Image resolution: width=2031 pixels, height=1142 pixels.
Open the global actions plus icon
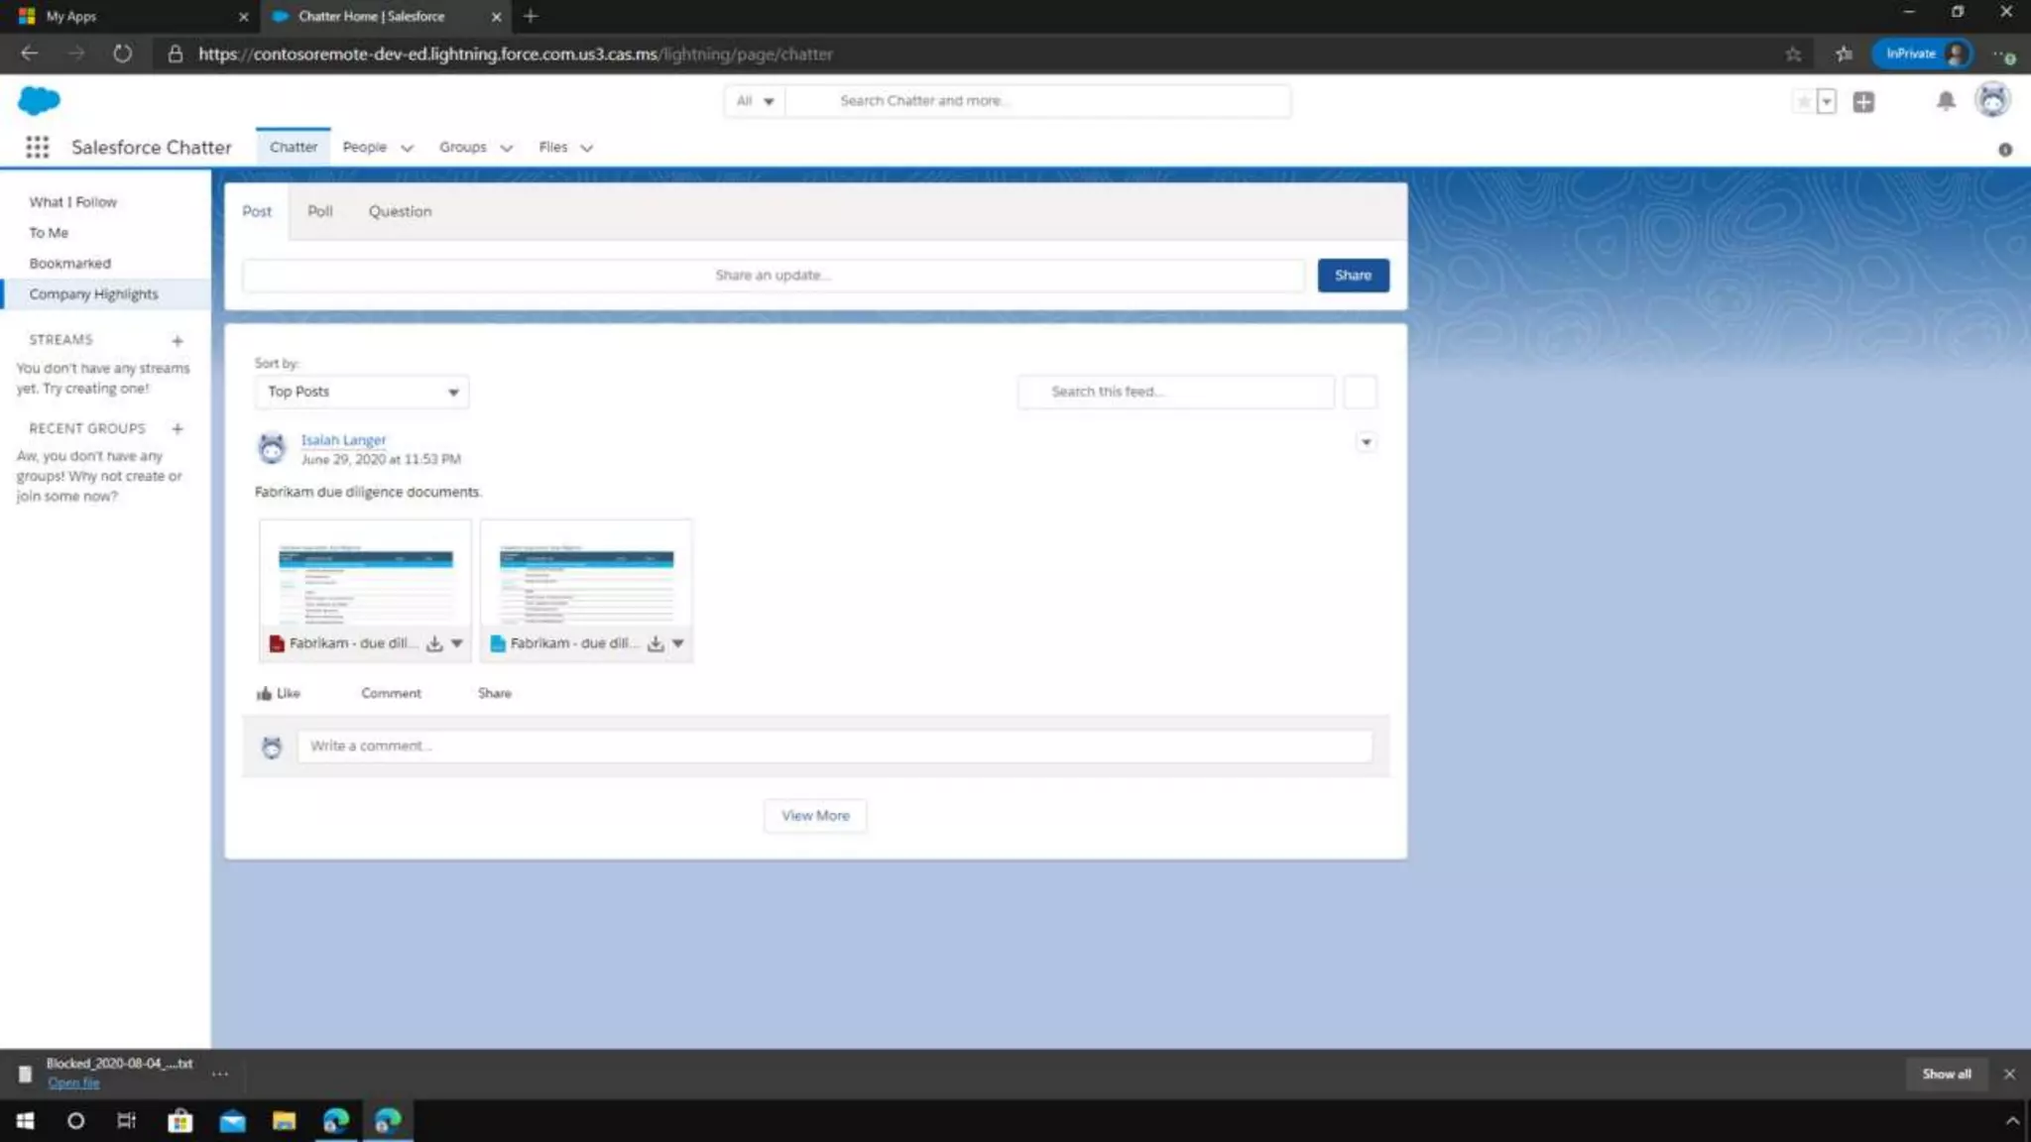(x=1863, y=101)
